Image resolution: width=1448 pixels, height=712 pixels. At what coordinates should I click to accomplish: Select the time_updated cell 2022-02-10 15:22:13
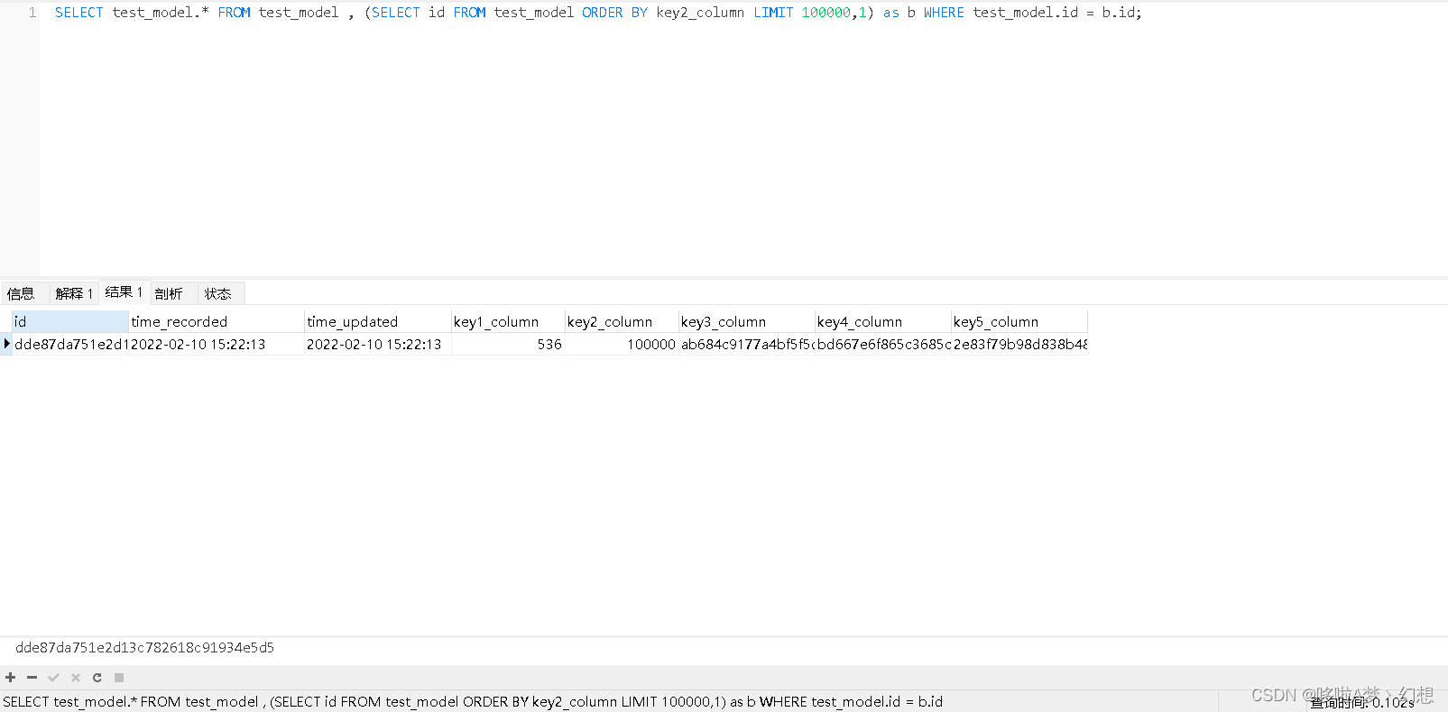[x=377, y=344]
